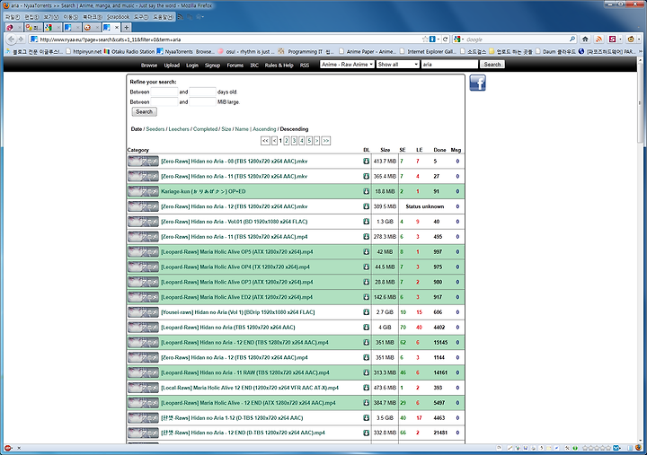This screenshot has width=647, height=455.
Task: Click the Facebook icon beside the results
Action: 477,83
